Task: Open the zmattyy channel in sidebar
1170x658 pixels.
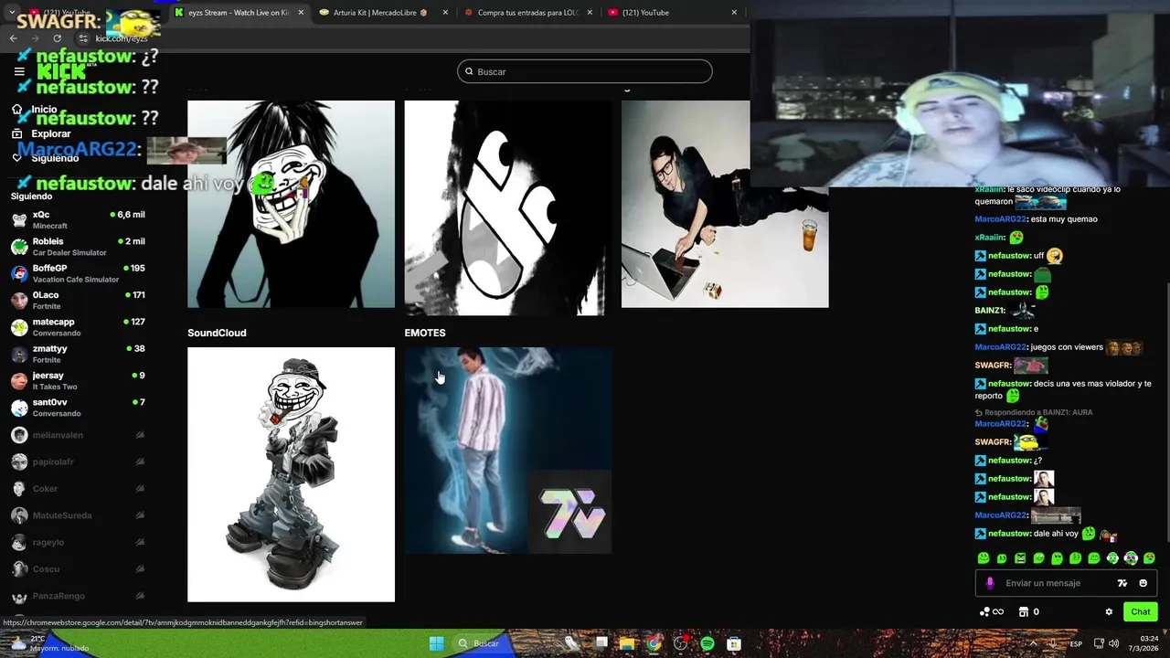Action: tap(78, 354)
